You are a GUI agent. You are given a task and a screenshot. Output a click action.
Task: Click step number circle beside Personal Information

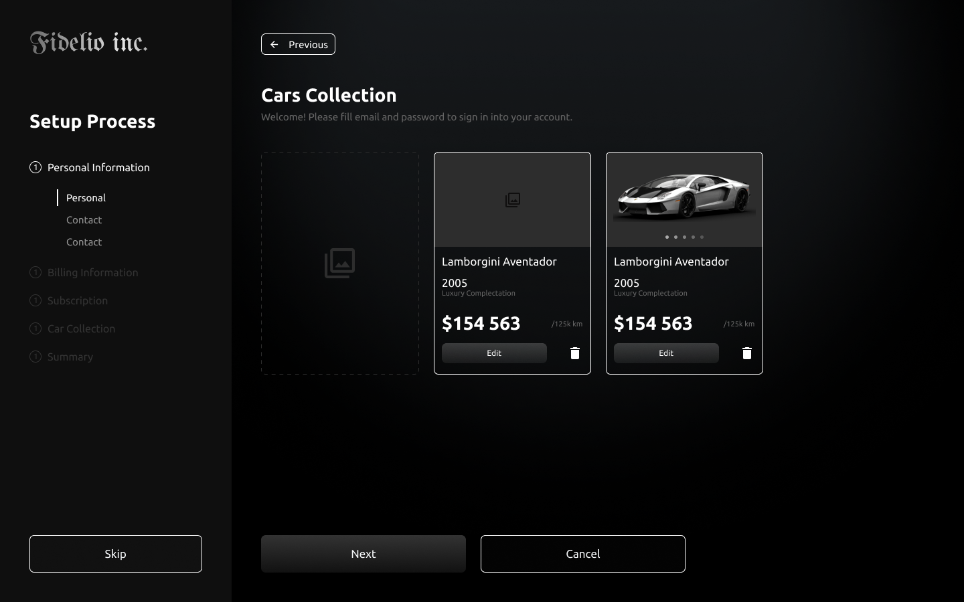tap(35, 167)
